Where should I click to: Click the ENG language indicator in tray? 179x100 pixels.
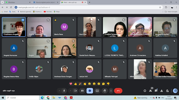point(163,97)
